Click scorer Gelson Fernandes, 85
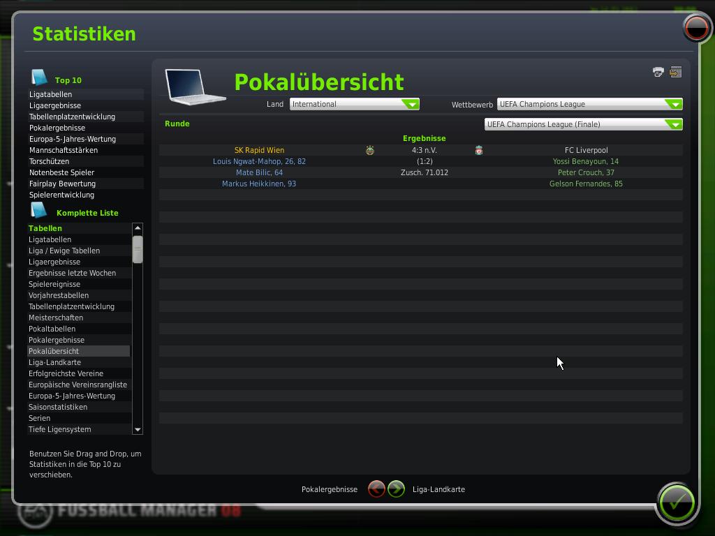The height and width of the screenshot is (536, 715). (586, 184)
